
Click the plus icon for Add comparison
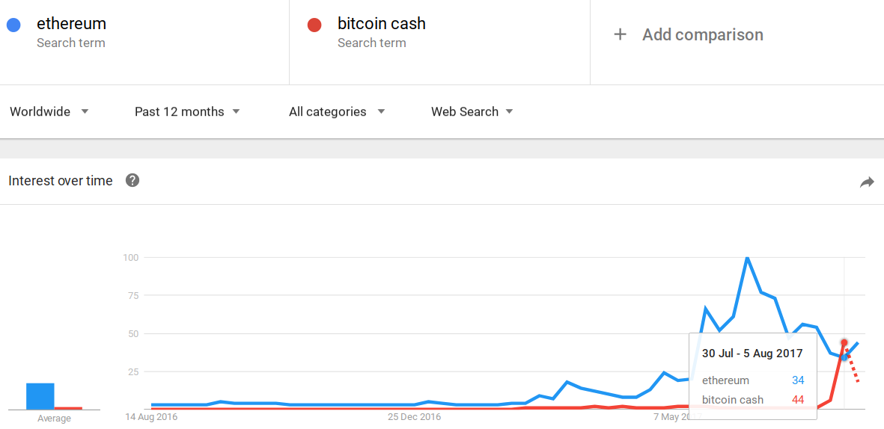(621, 34)
